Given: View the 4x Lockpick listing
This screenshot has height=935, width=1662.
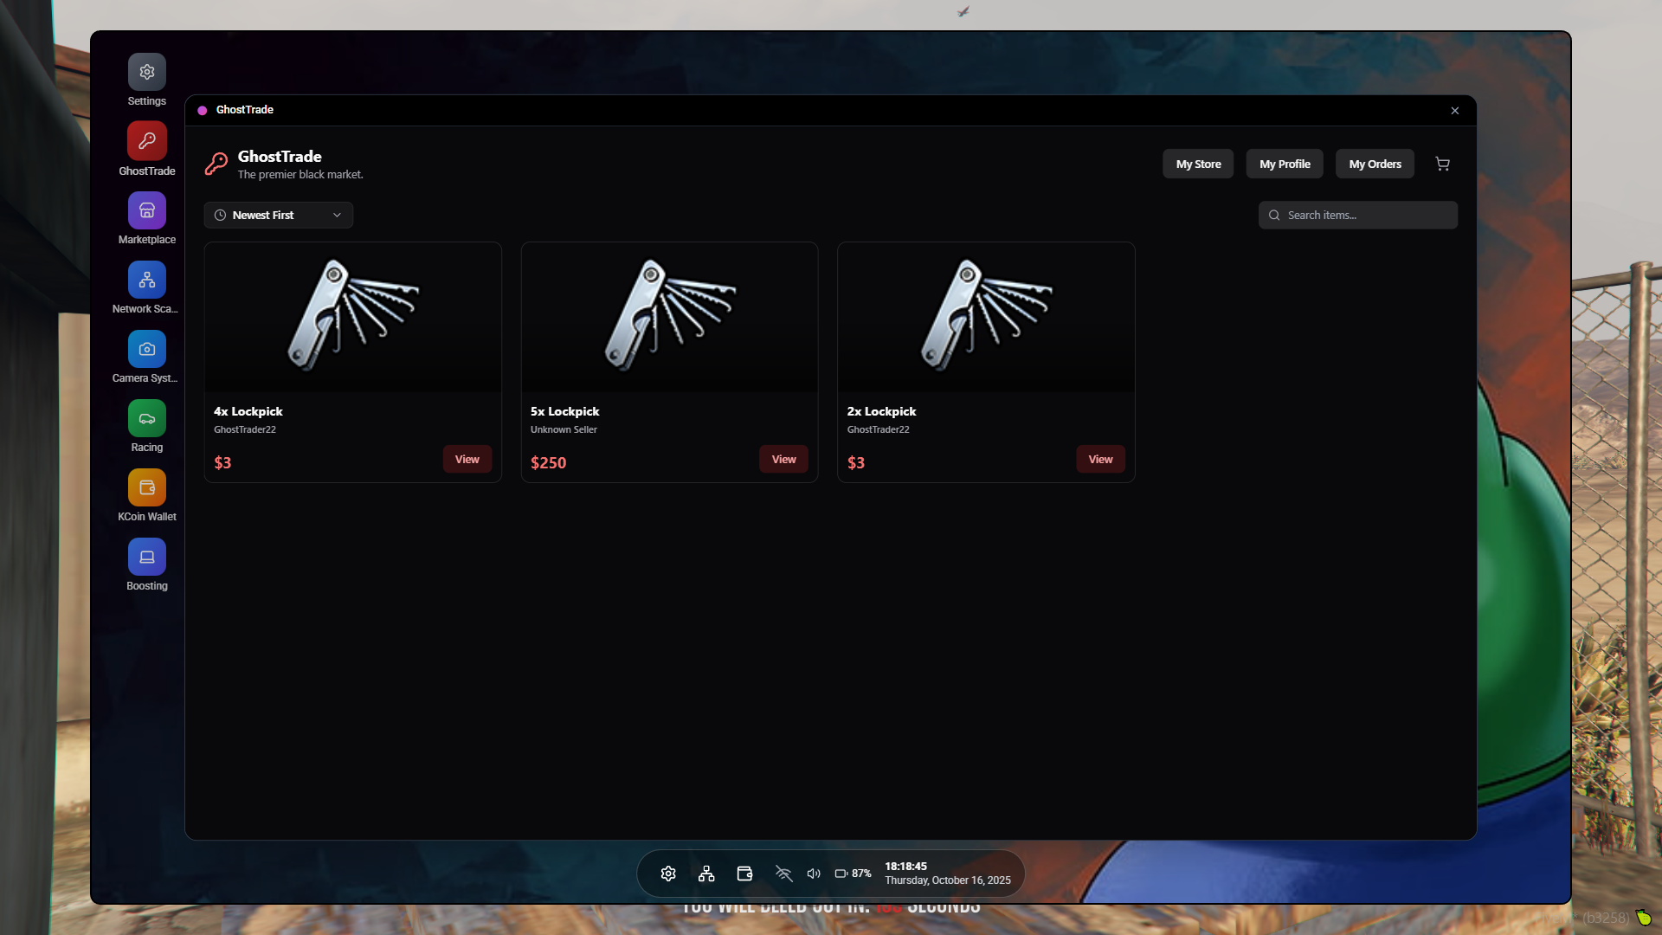Looking at the screenshot, I should [467, 459].
